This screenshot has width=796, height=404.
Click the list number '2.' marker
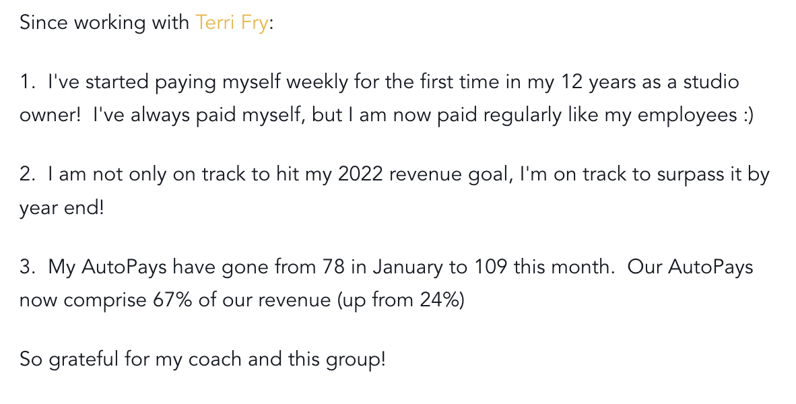pyautogui.click(x=28, y=174)
